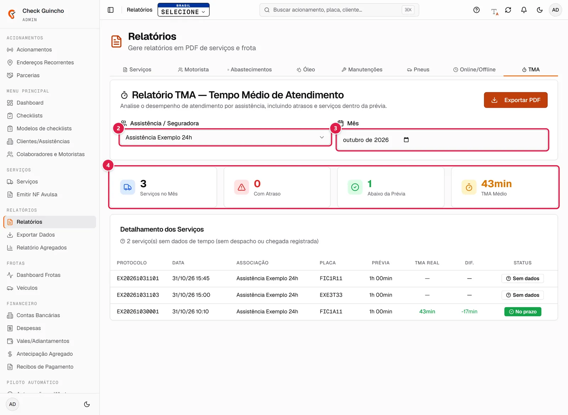Focus the search acionamento field

coord(339,10)
